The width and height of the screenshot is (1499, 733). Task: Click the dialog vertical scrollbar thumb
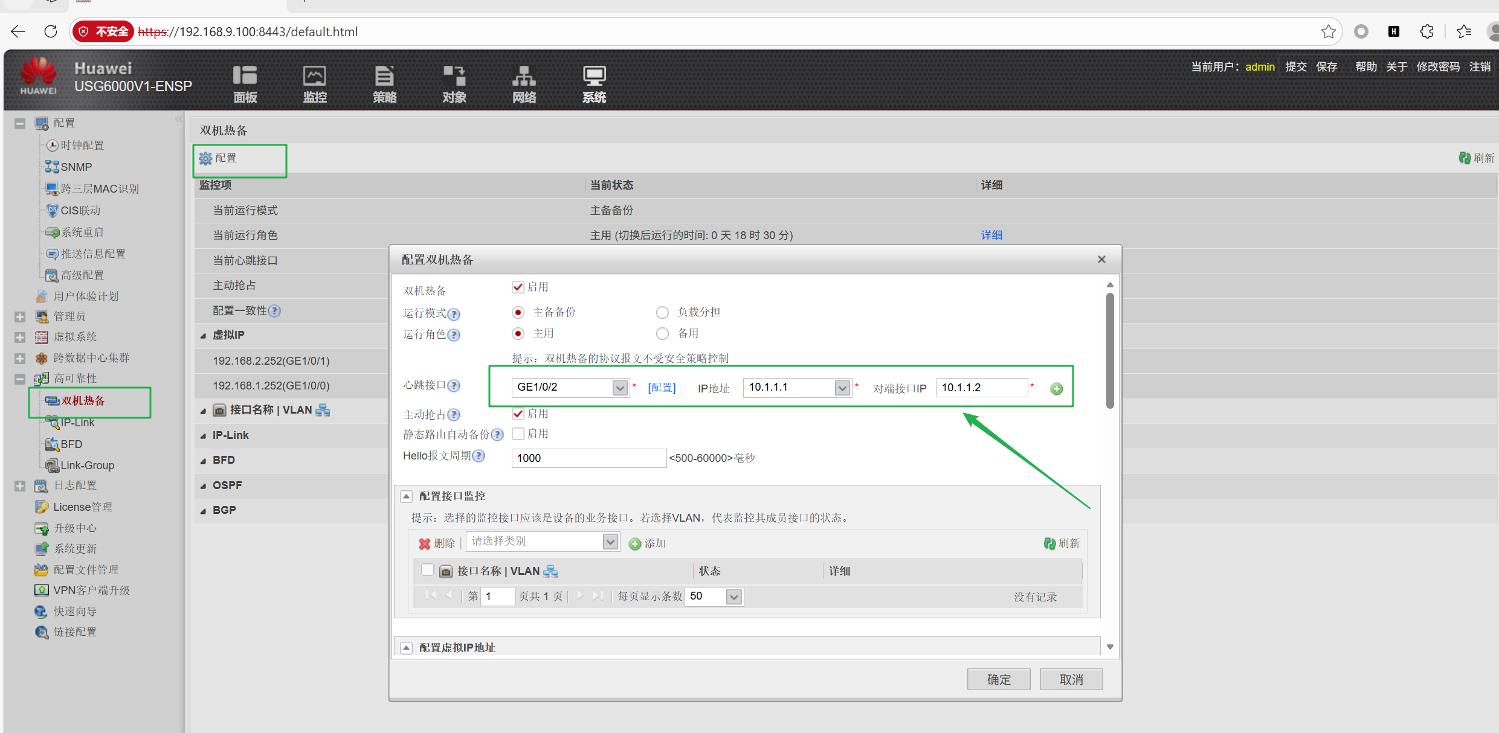(x=1110, y=350)
